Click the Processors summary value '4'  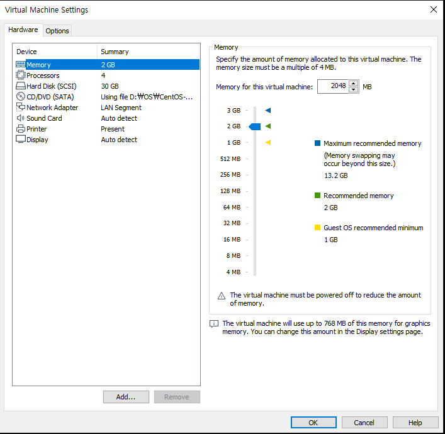click(103, 75)
